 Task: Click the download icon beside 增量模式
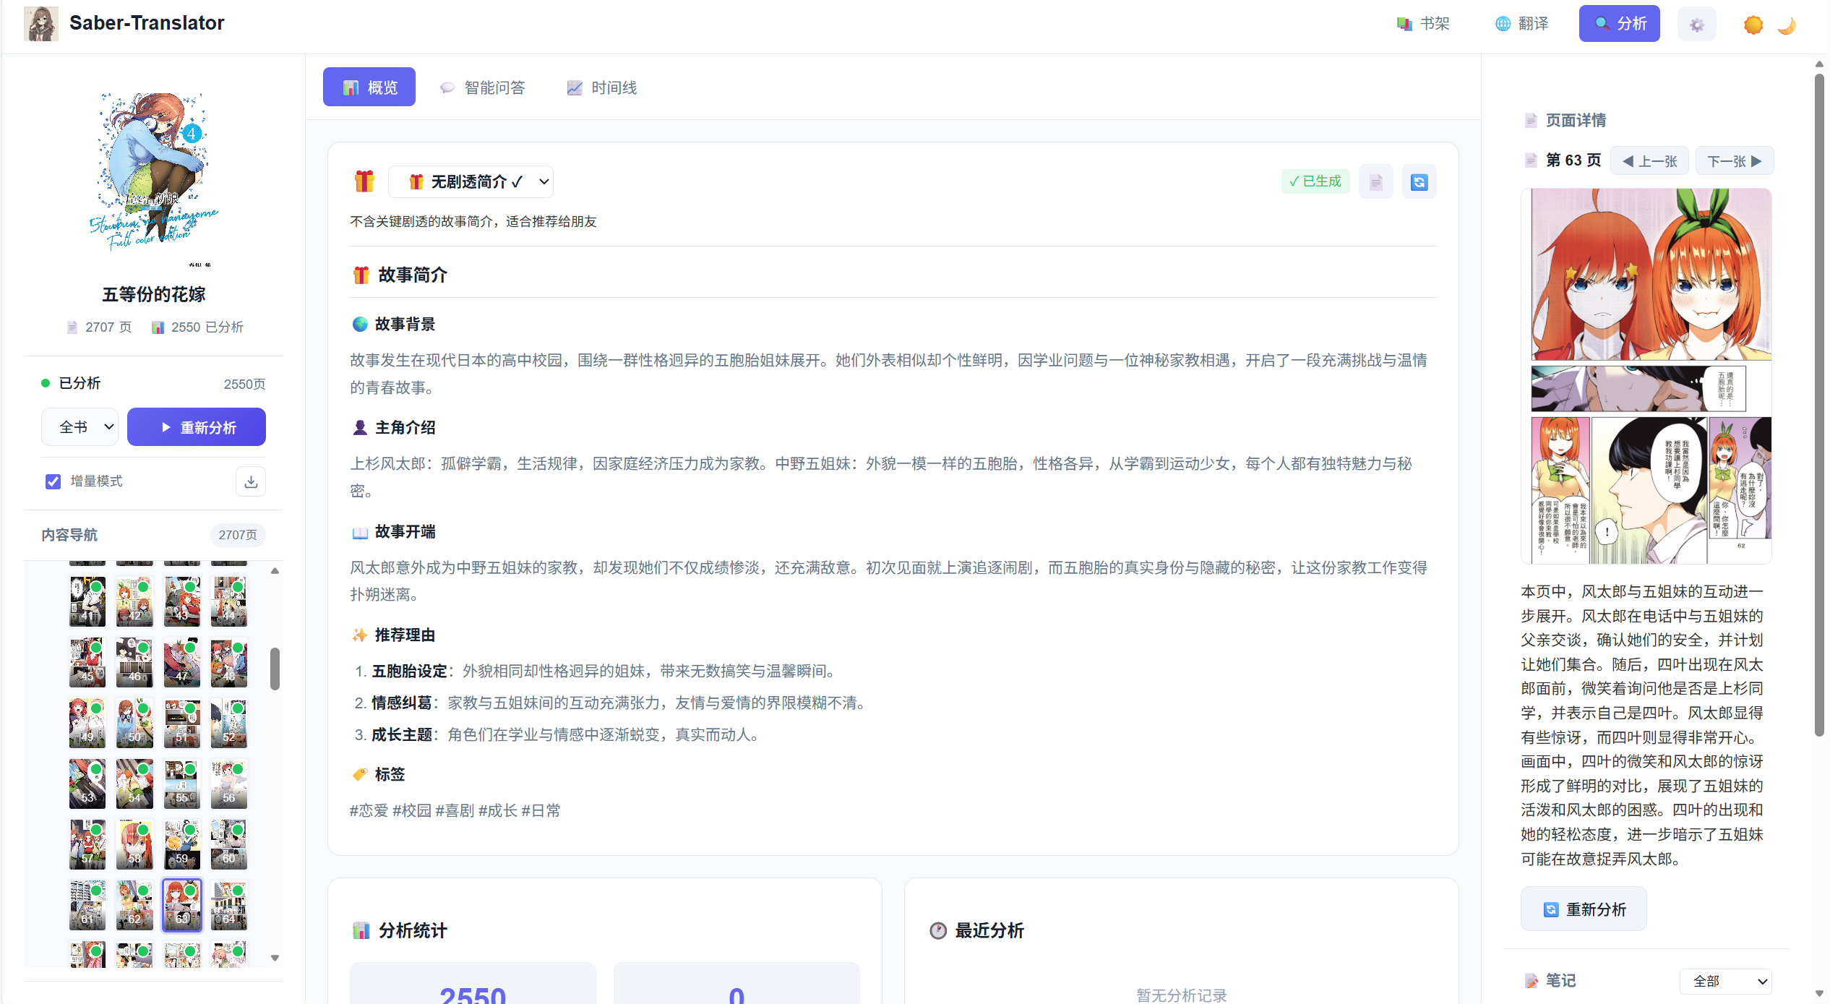(250, 481)
